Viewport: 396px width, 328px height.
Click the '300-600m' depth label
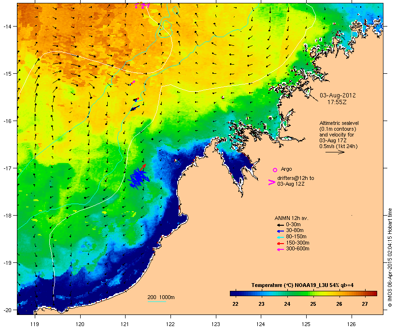[x=297, y=249]
